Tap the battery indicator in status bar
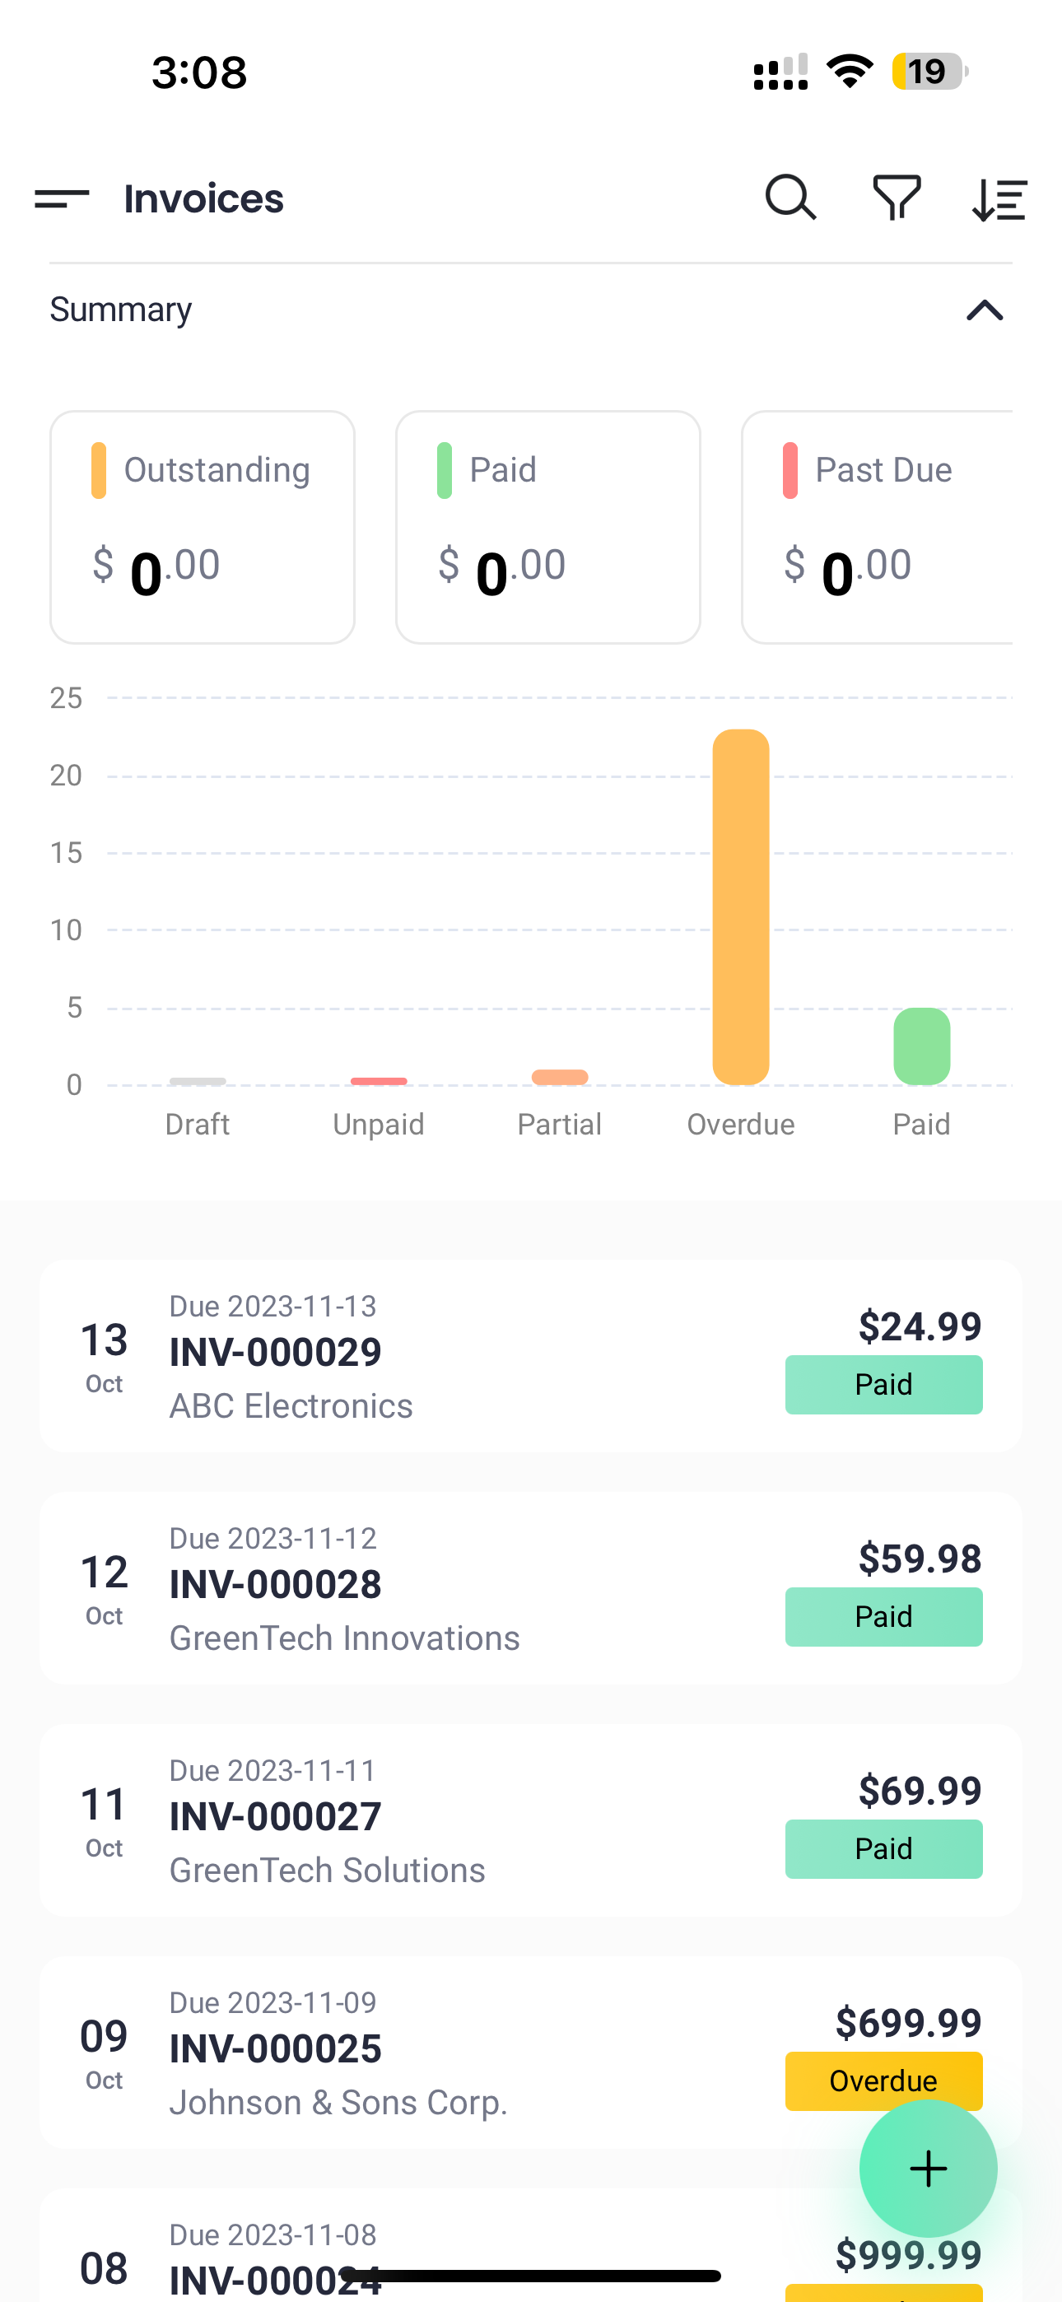 tap(929, 72)
